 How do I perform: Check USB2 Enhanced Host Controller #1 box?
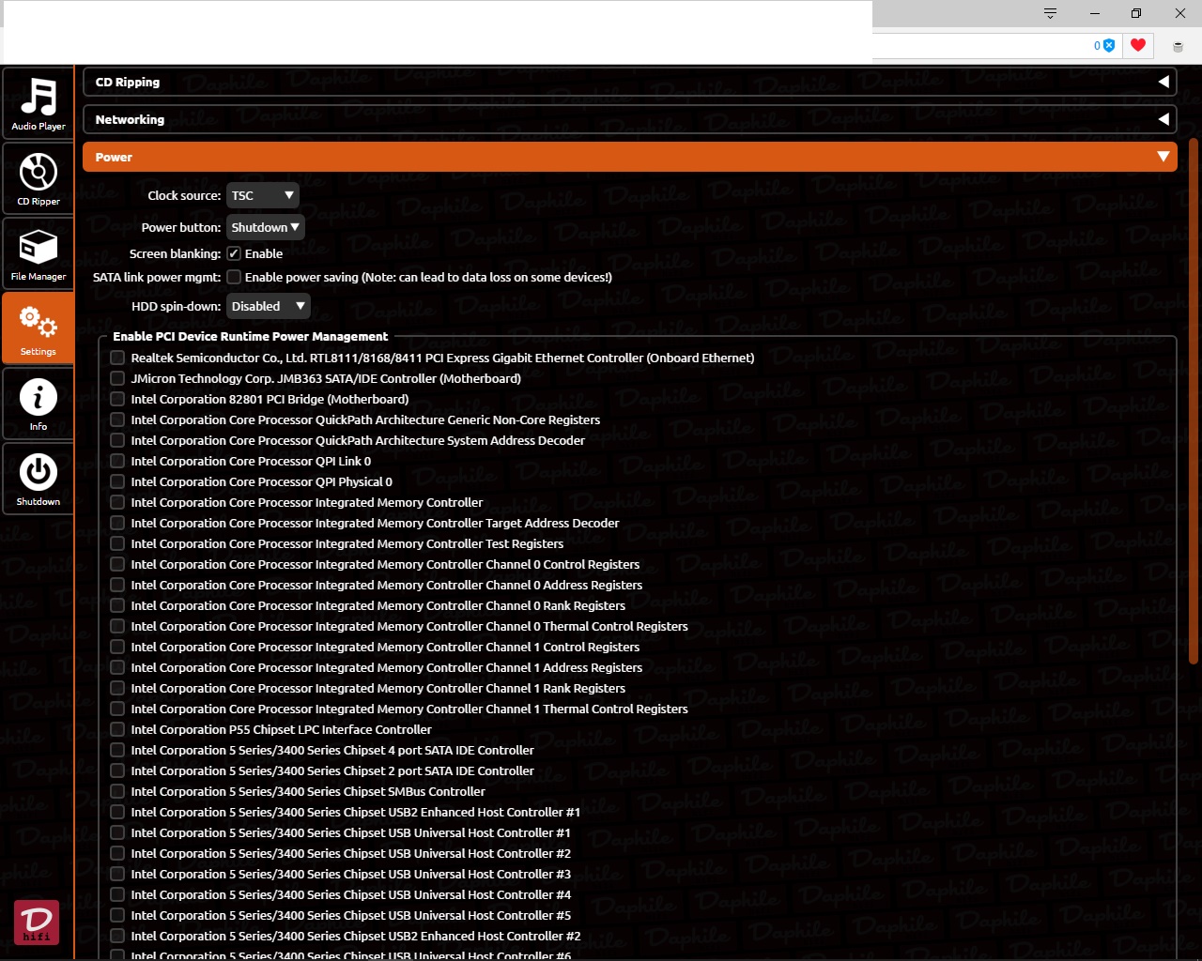click(117, 812)
